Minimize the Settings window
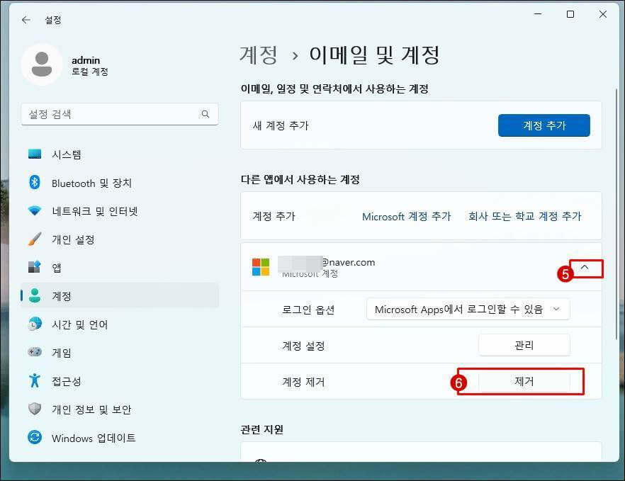 pyautogui.click(x=538, y=14)
